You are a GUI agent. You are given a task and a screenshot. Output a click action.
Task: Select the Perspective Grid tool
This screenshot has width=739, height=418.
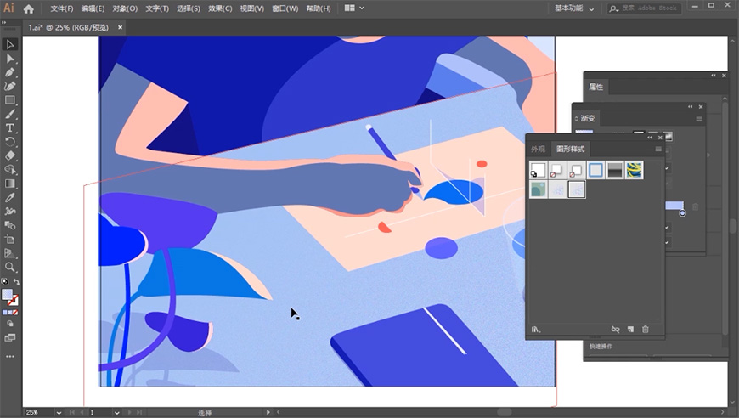click(x=9, y=253)
